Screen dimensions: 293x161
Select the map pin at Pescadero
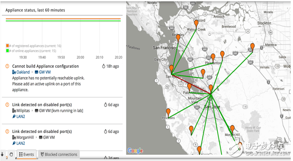pyautogui.click(x=168, y=113)
